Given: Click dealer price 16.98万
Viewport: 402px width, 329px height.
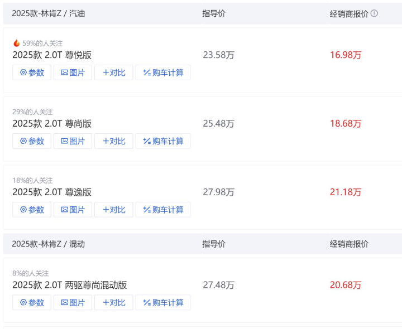Looking at the screenshot, I should [x=346, y=55].
